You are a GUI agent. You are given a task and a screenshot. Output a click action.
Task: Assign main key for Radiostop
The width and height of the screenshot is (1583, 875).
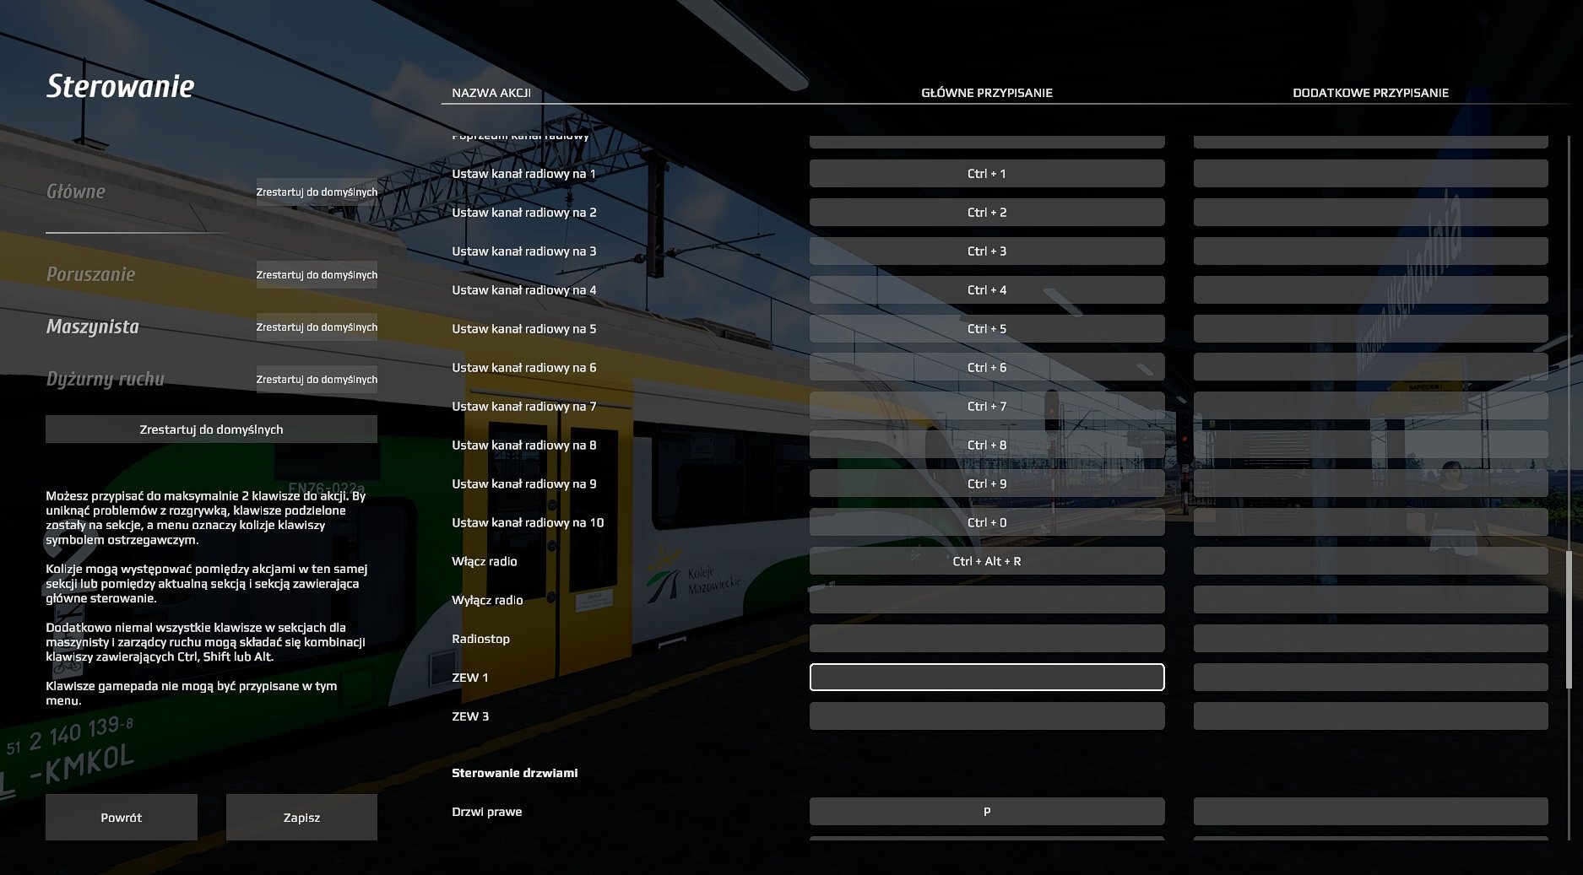tap(987, 639)
